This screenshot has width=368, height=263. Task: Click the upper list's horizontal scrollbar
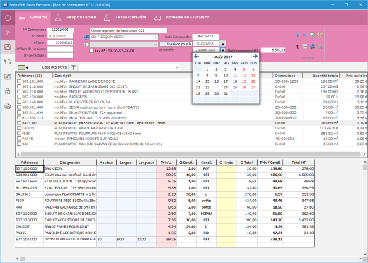191,154
